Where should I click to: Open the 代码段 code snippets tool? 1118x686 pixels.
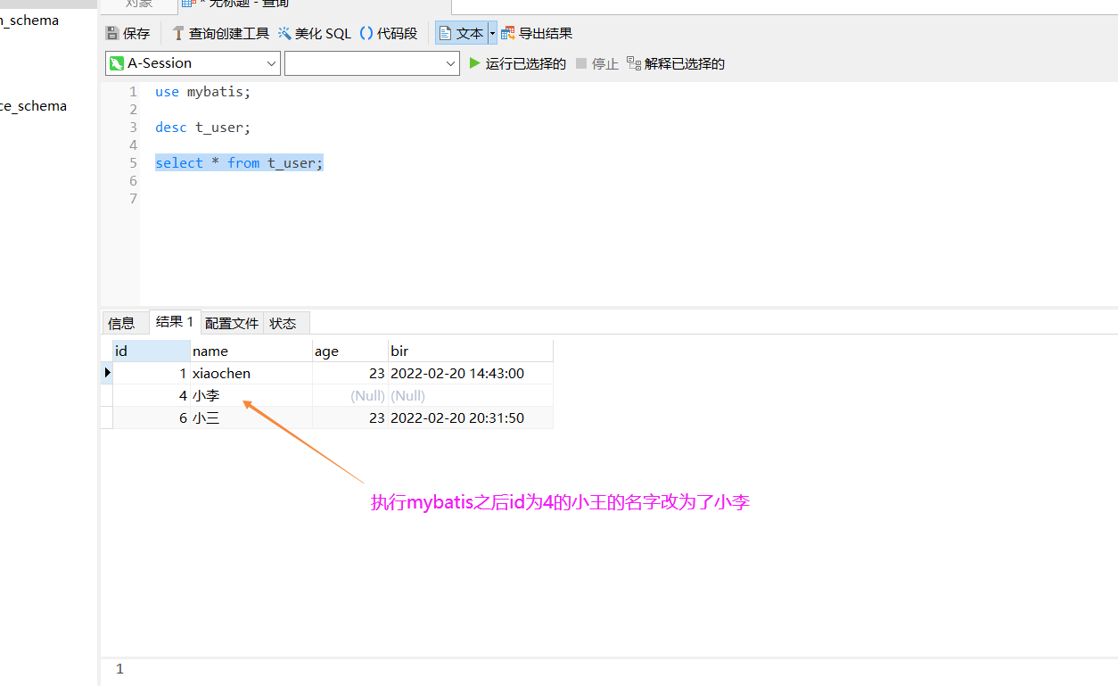[389, 34]
